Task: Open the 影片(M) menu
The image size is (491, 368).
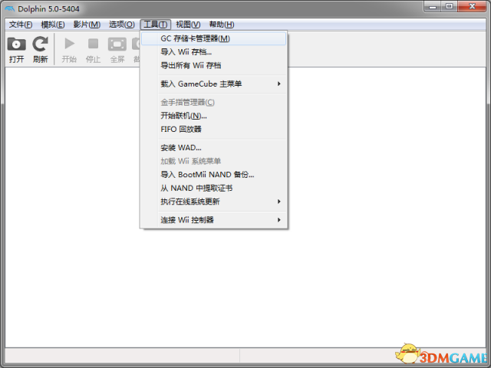Action: pos(87,25)
